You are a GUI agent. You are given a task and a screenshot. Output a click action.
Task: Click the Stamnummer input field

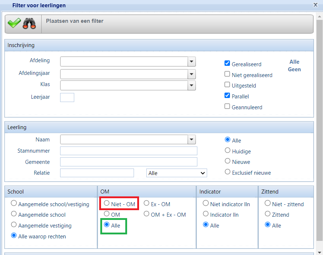tap(129, 151)
